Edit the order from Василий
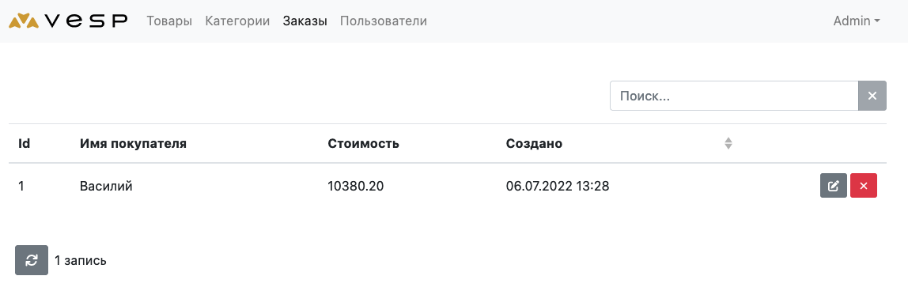 click(x=834, y=186)
